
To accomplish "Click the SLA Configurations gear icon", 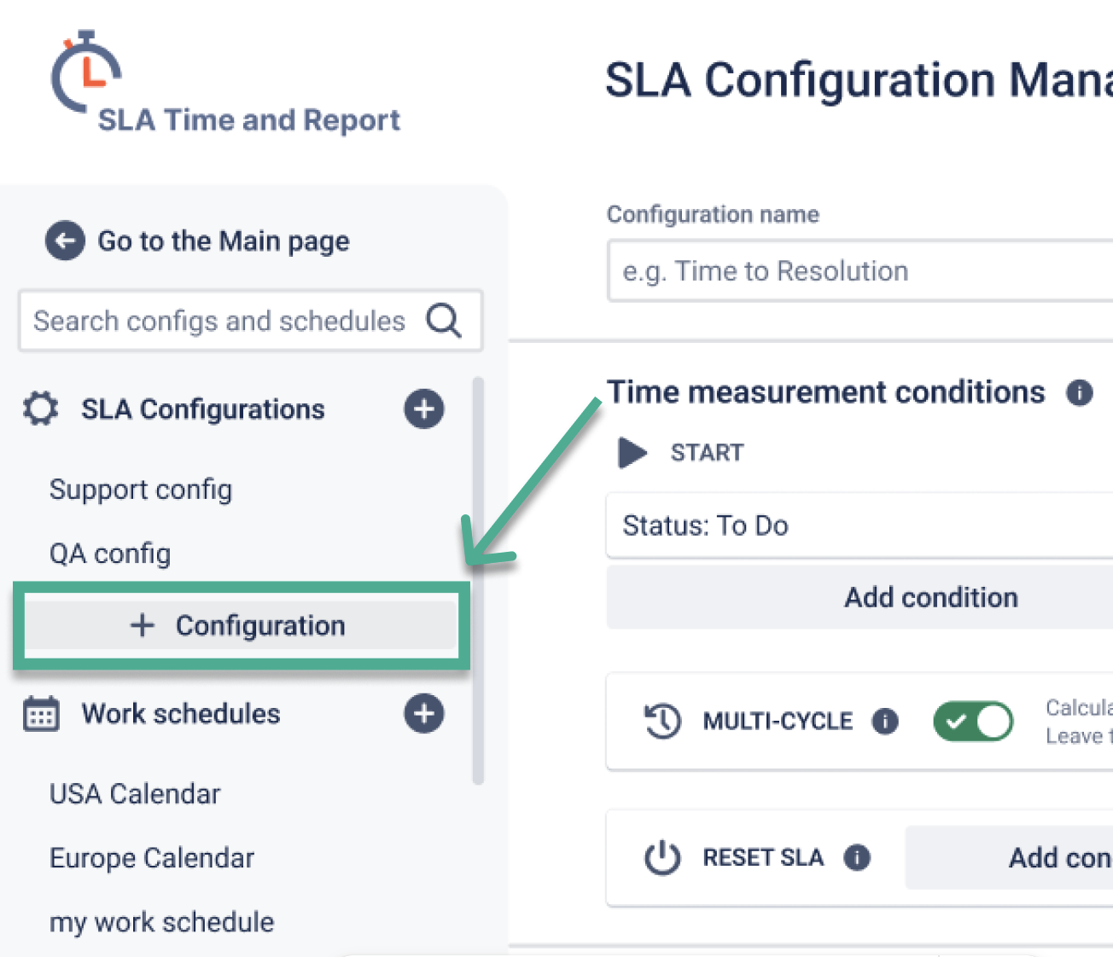I will point(39,409).
